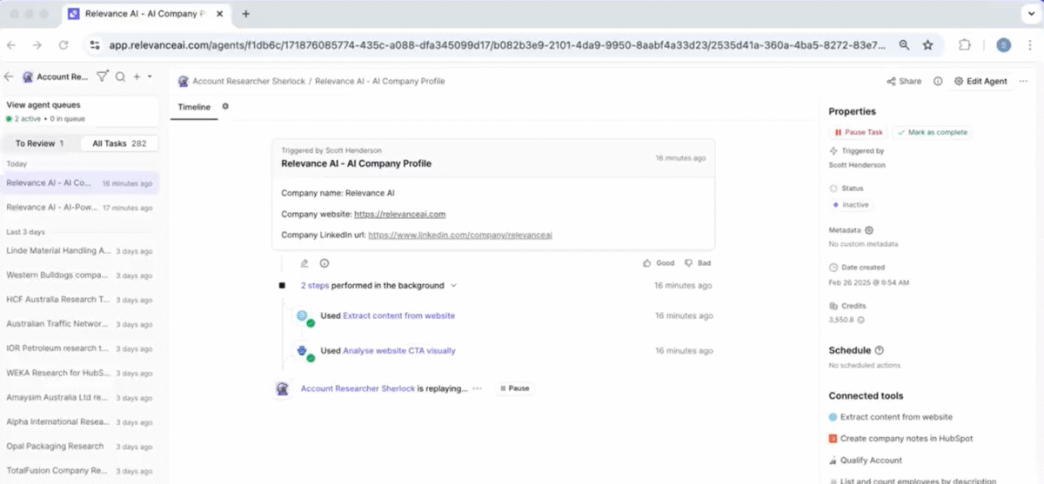Switch to the All Tasks tab
Image resolution: width=1044 pixels, height=484 pixels.
[119, 143]
